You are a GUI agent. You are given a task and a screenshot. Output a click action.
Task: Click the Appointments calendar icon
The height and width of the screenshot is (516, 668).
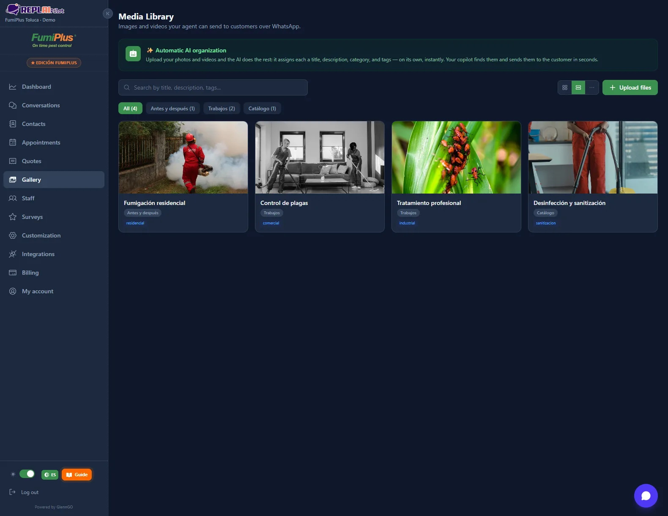pos(13,142)
